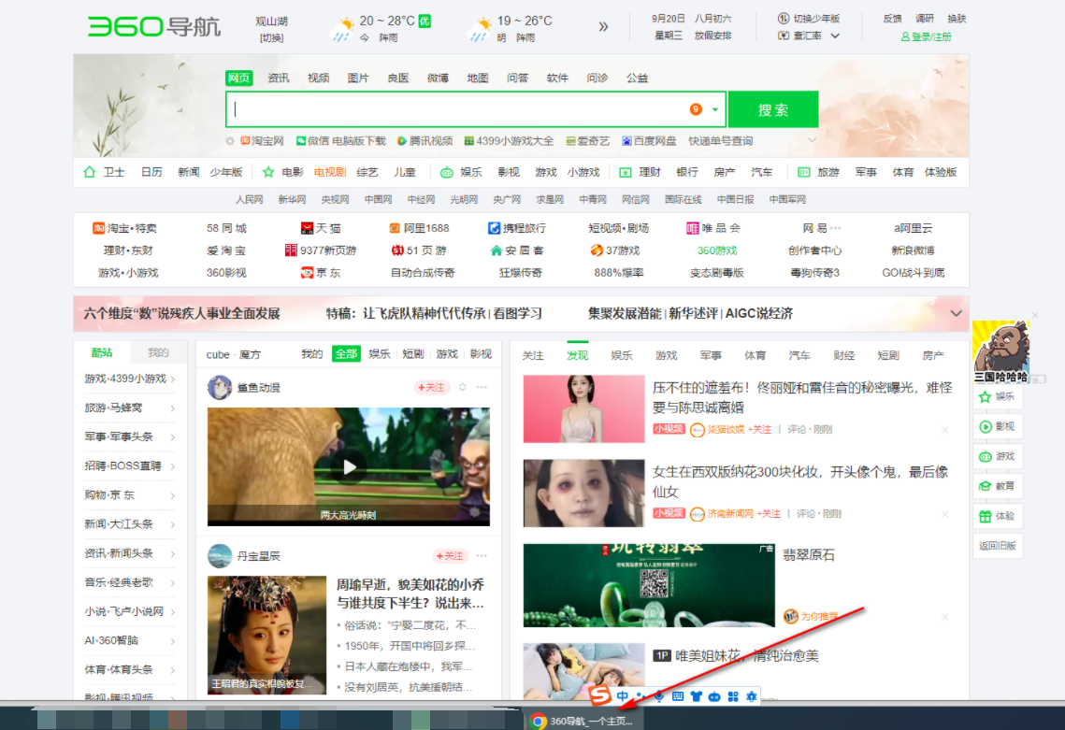Image resolution: width=1065 pixels, height=730 pixels.
Task: Open search box suggestion dropdown arrow
Action: (x=714, y=109)
